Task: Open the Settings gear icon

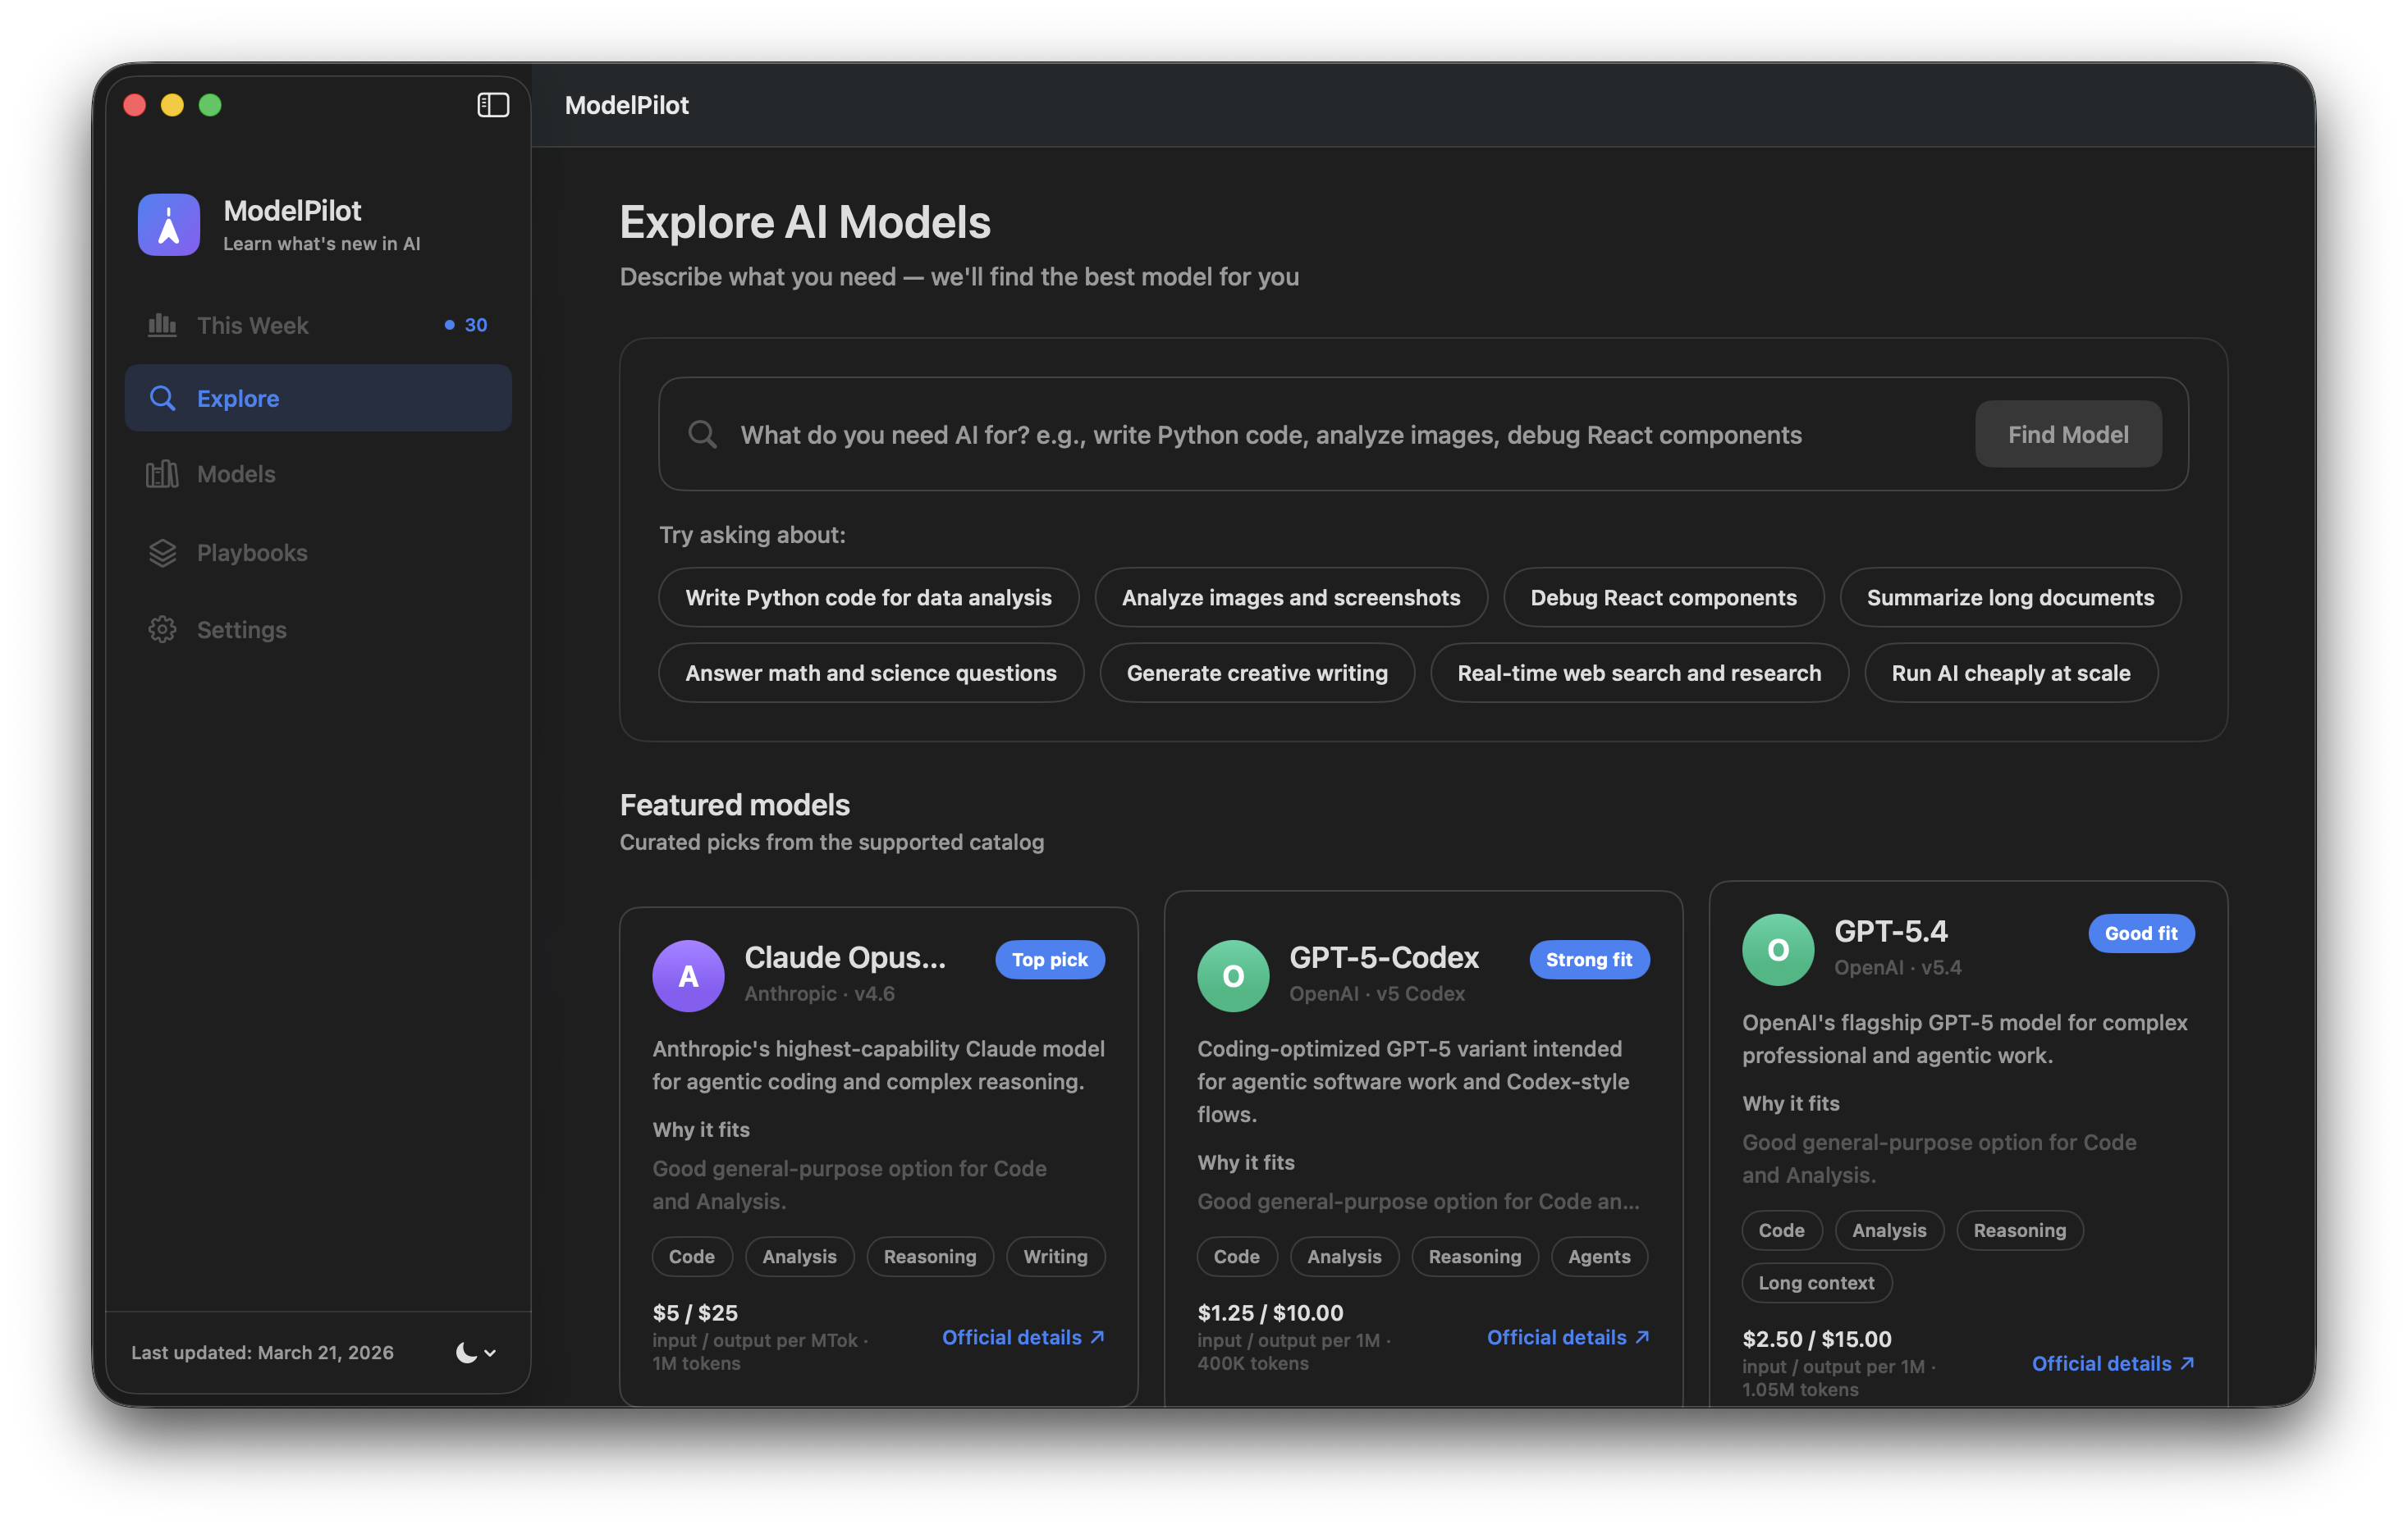Action: click(162, 630)
